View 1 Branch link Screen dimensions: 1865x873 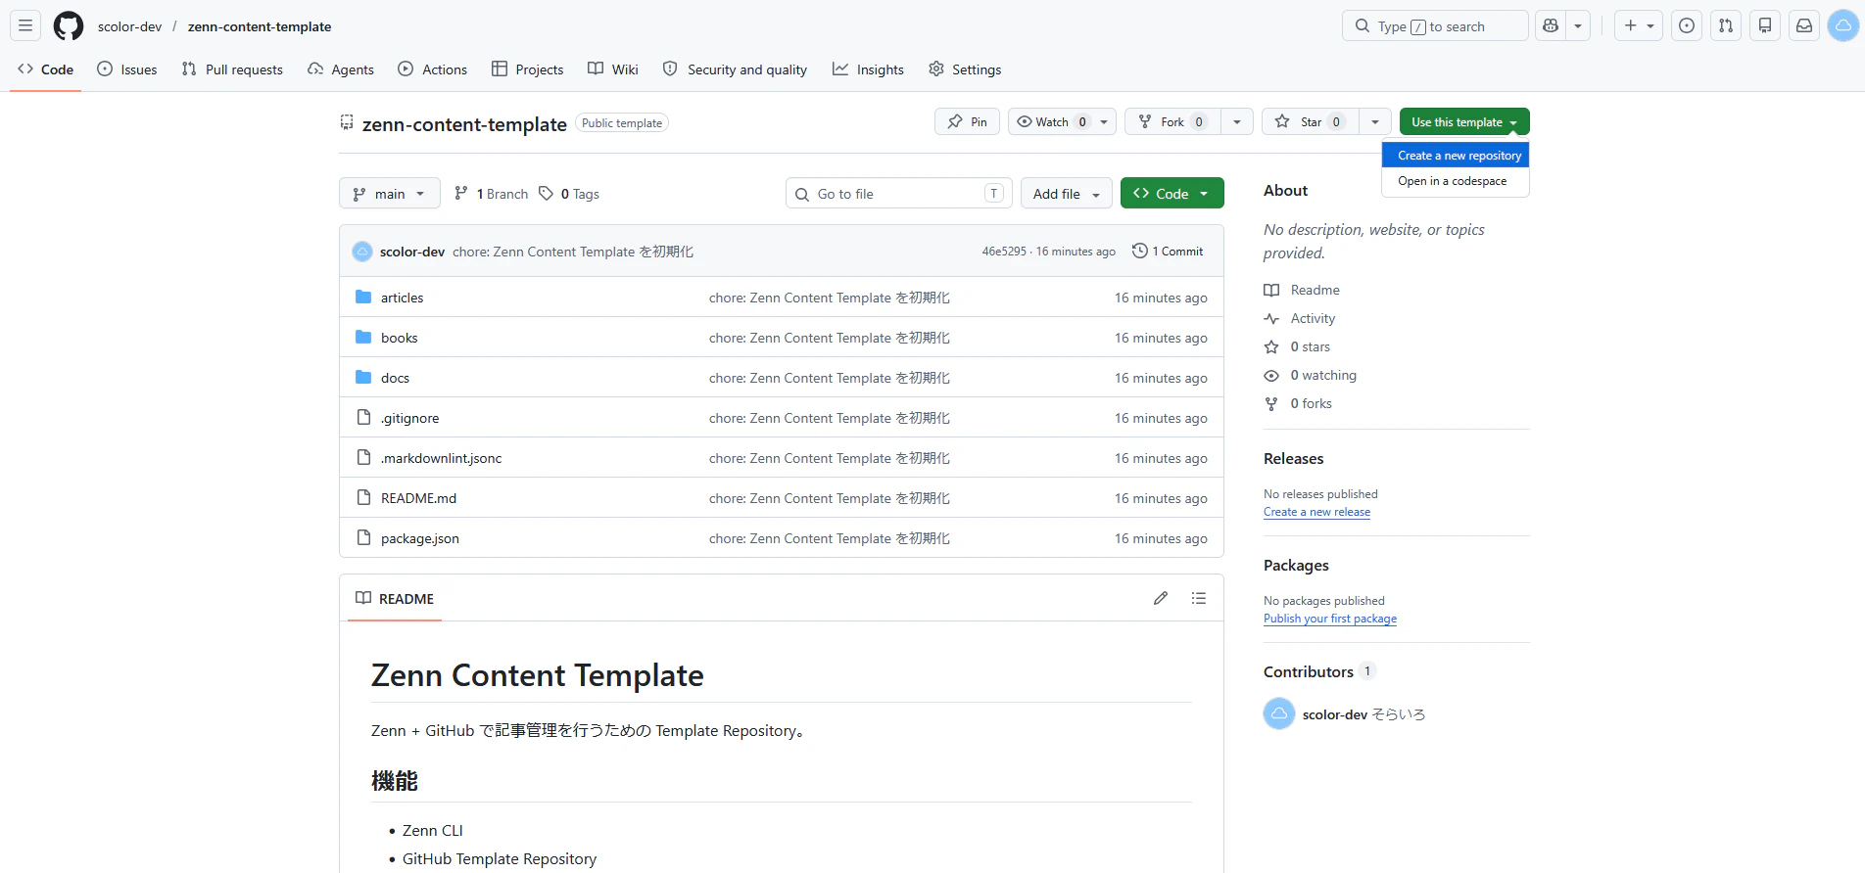click(x=492, y=194)
